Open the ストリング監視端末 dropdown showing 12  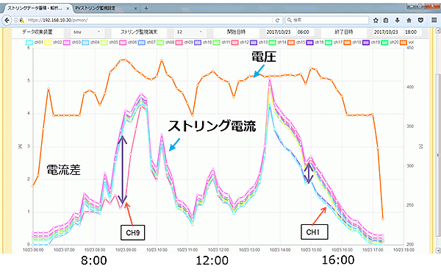[190, 32]
